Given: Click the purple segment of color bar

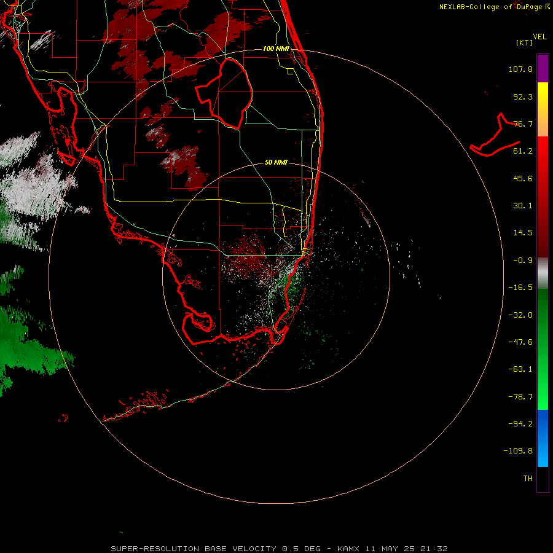Looking at the screenshot, I should pyautogui.click(x=543, y=68).
